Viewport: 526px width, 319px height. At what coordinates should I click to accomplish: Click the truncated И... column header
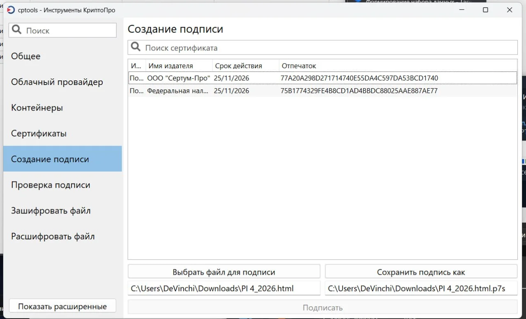coord(137,66)
